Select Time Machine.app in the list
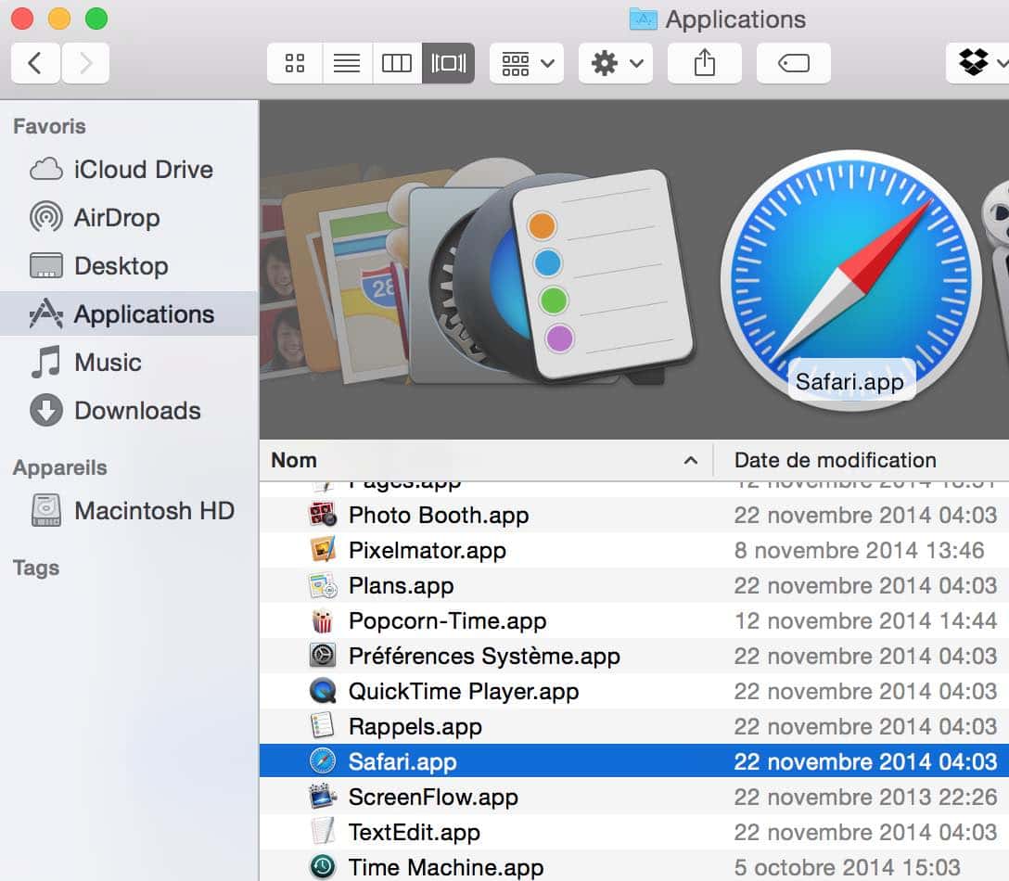The height and width of the screenshot is (881, 1009). point(633,867)
